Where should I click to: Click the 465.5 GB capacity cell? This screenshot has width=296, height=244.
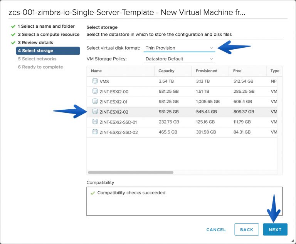pyautogui.click(x=168, y=132)
